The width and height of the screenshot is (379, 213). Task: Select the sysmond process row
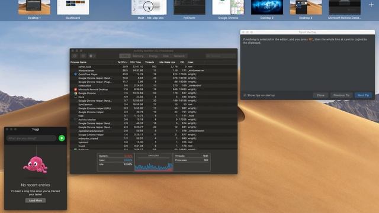point(153,142)
